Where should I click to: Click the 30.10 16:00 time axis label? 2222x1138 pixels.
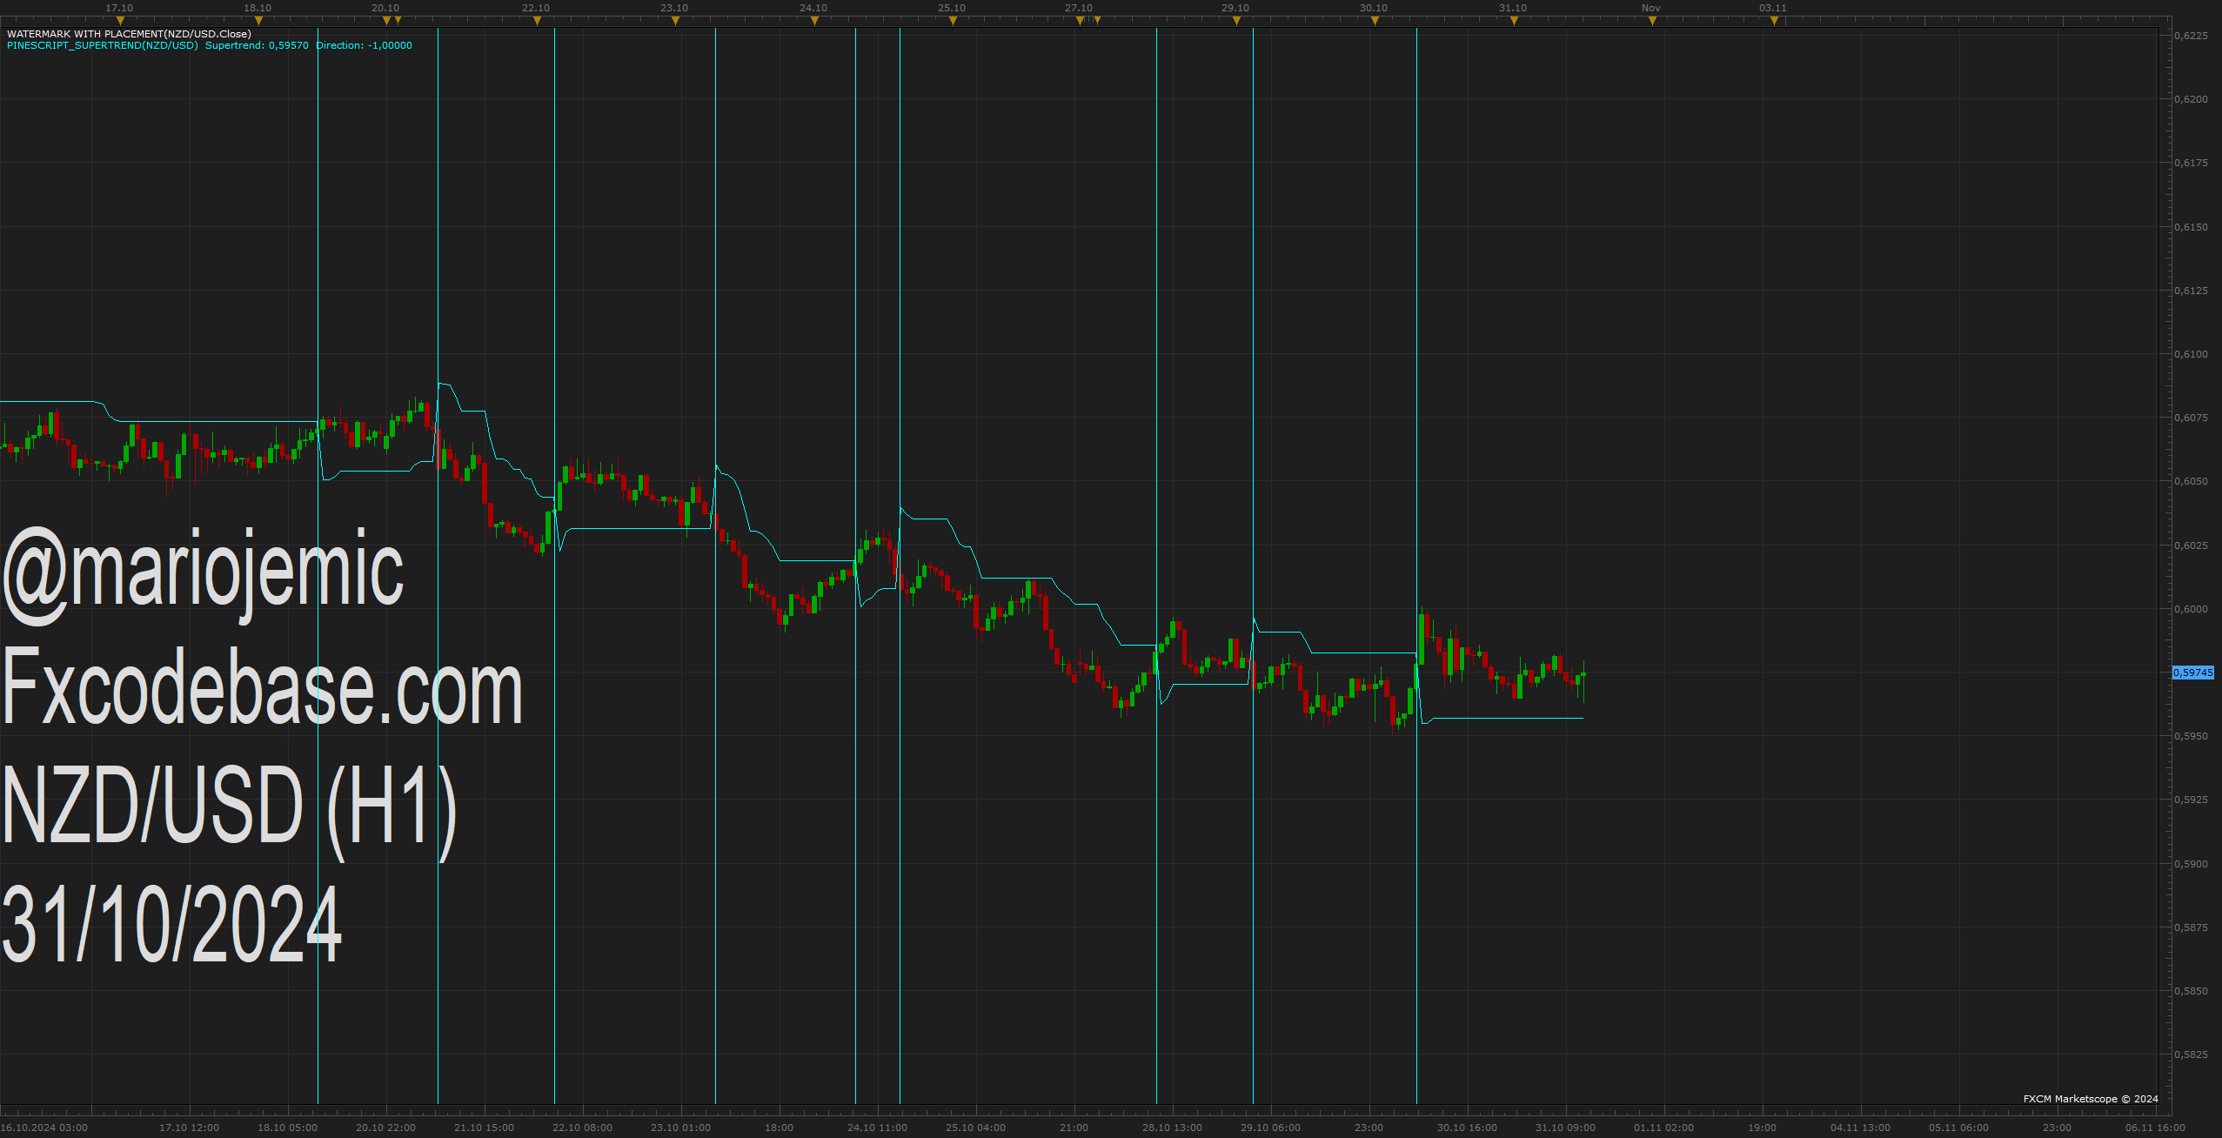[1467, 1128]
